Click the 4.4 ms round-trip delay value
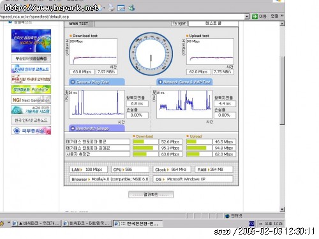Viewport: 319px width, 239px height. pos(225,104)
